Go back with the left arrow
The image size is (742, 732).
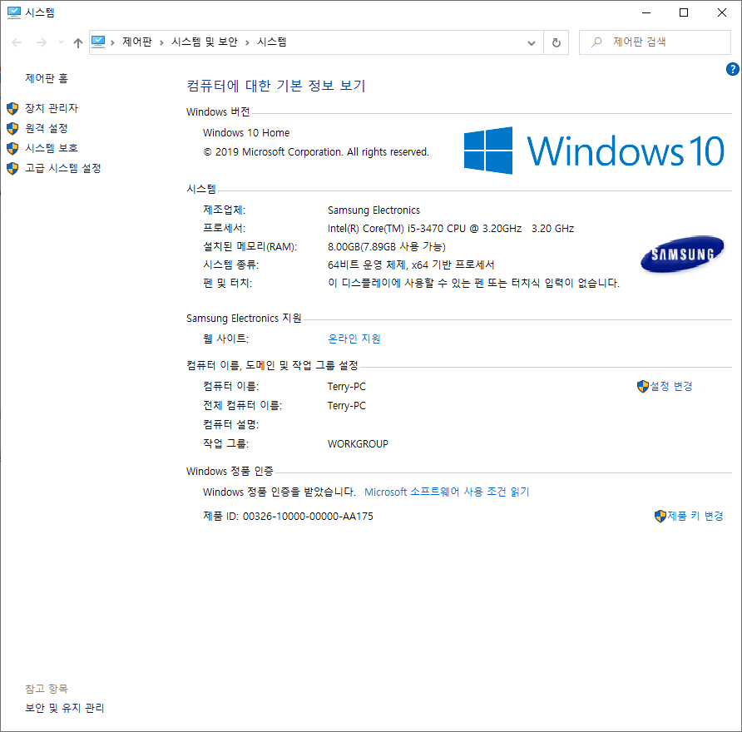(17, 42)
